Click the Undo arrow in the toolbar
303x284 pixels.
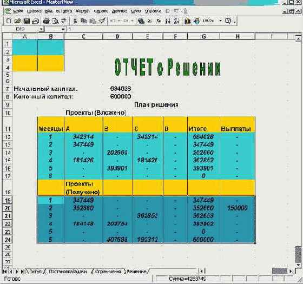click(x=113, y=21)
